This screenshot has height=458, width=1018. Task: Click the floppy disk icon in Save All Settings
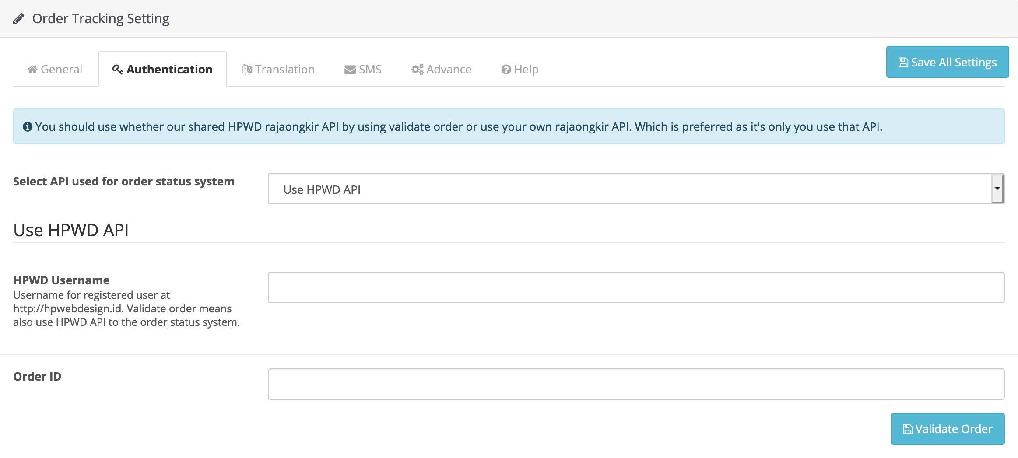click(903, 63)
